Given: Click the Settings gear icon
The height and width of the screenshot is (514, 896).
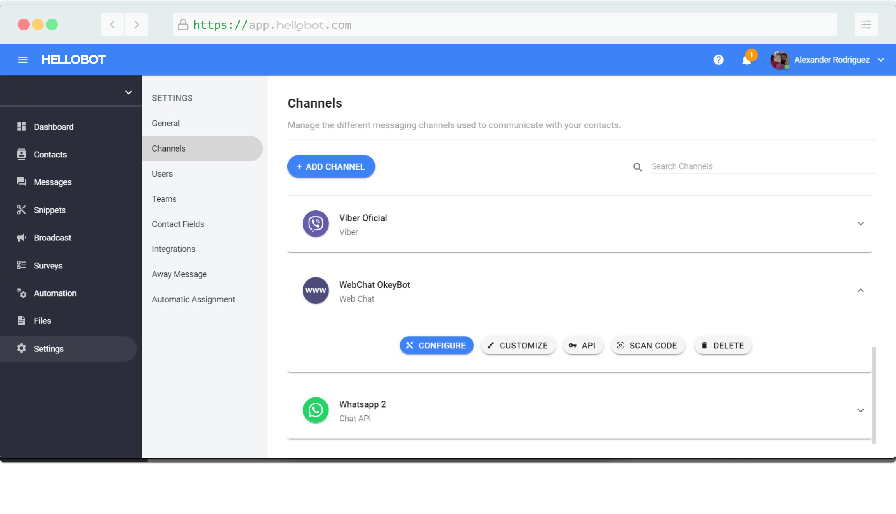Looking at the screenshot, I should click(x=21, y=348).
